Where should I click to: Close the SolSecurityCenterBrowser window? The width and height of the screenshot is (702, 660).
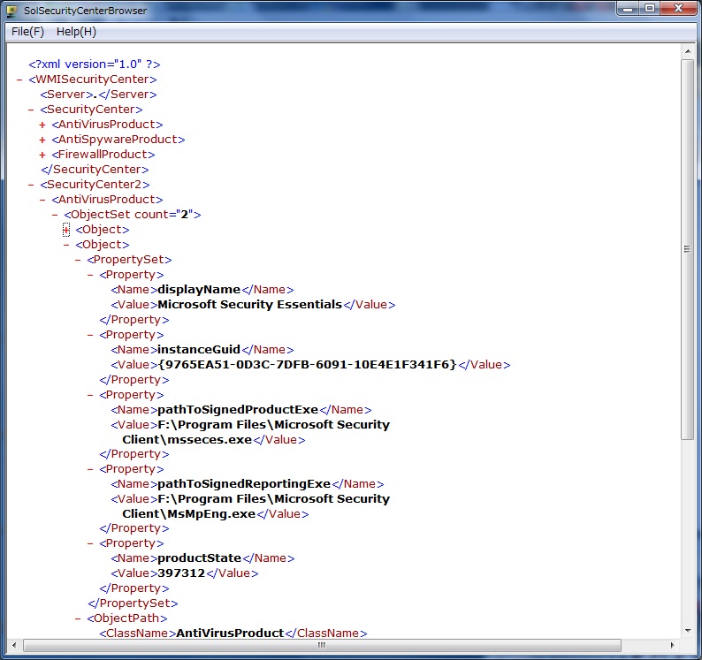tap(679, 9)
